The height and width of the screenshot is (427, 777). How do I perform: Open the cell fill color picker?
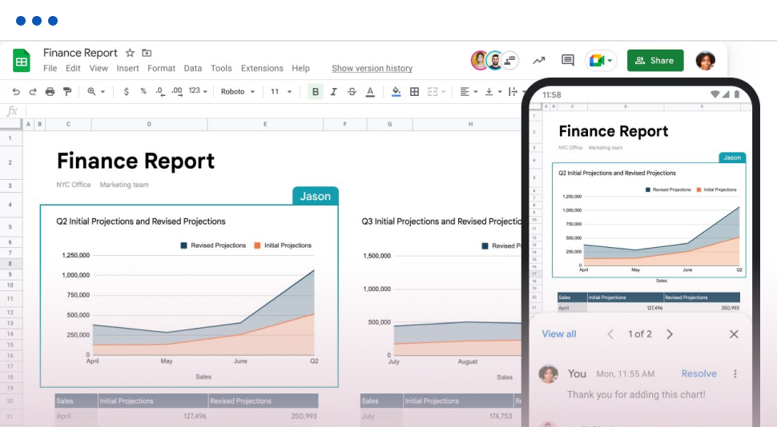pos(396,92)
